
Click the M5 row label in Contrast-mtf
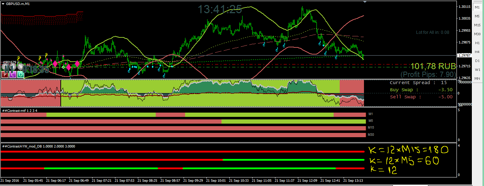370,121
